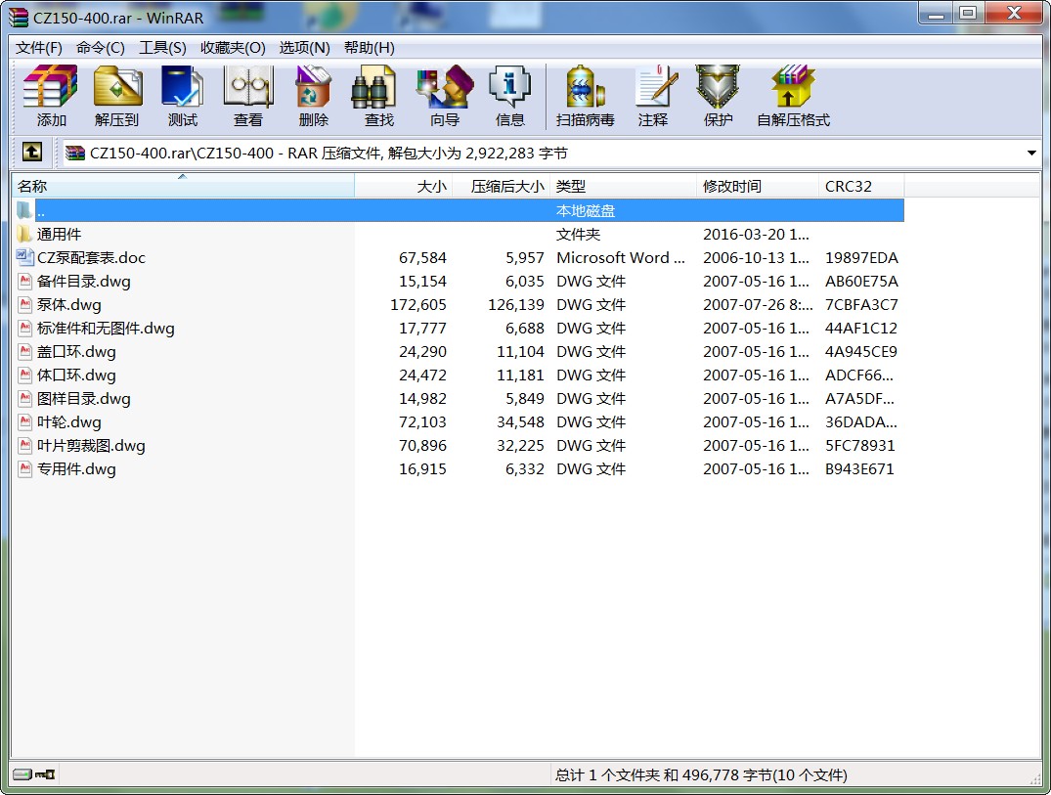Close the WinRAR window
Viewport: 1051px width, 795px height.
pos(1014,14)
